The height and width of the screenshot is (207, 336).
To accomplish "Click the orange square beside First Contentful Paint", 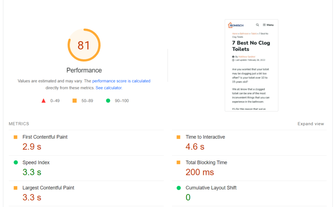I will (15, 137).
